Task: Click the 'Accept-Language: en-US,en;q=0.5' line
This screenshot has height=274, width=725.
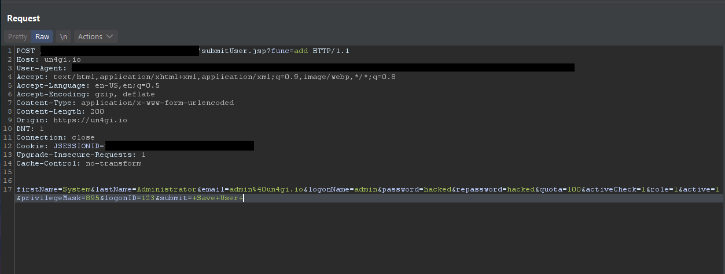Action: [x=88, y=85]
